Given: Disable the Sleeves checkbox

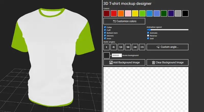Looking at the screenshot, I should click(x=105, y=36).
